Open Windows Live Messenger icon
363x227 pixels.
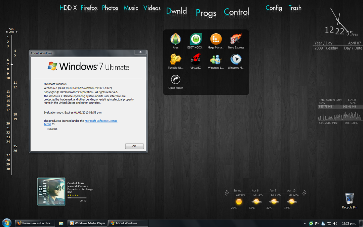click(216, 59)
